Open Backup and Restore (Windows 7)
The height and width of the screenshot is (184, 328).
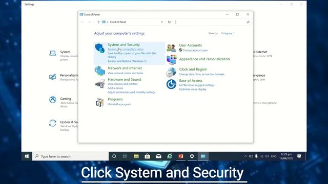[127, 61]
